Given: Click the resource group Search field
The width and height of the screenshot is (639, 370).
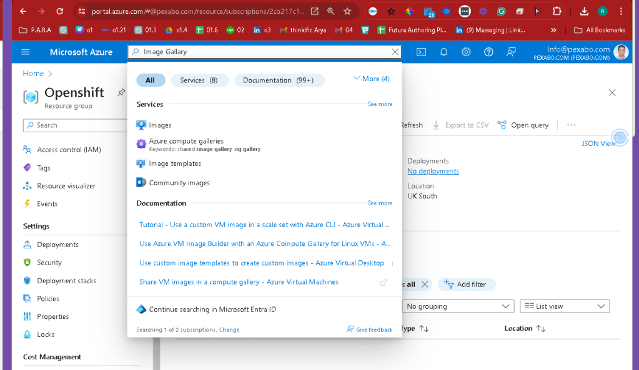Looking at the screenshot, I should [76, 125].
